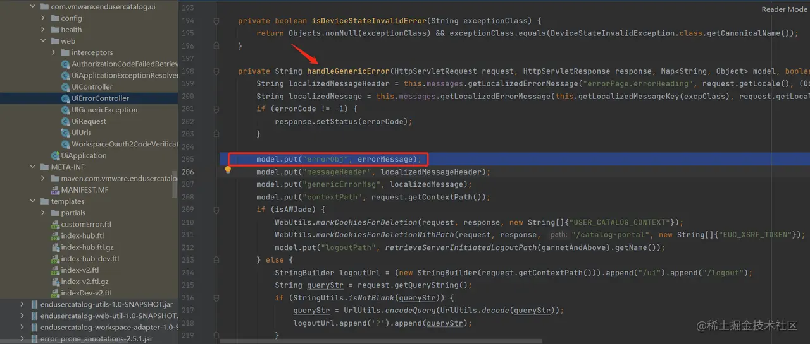Click the class icon next to UIGenericException
This screenshot has height=344, width=810.
point(66,110)
